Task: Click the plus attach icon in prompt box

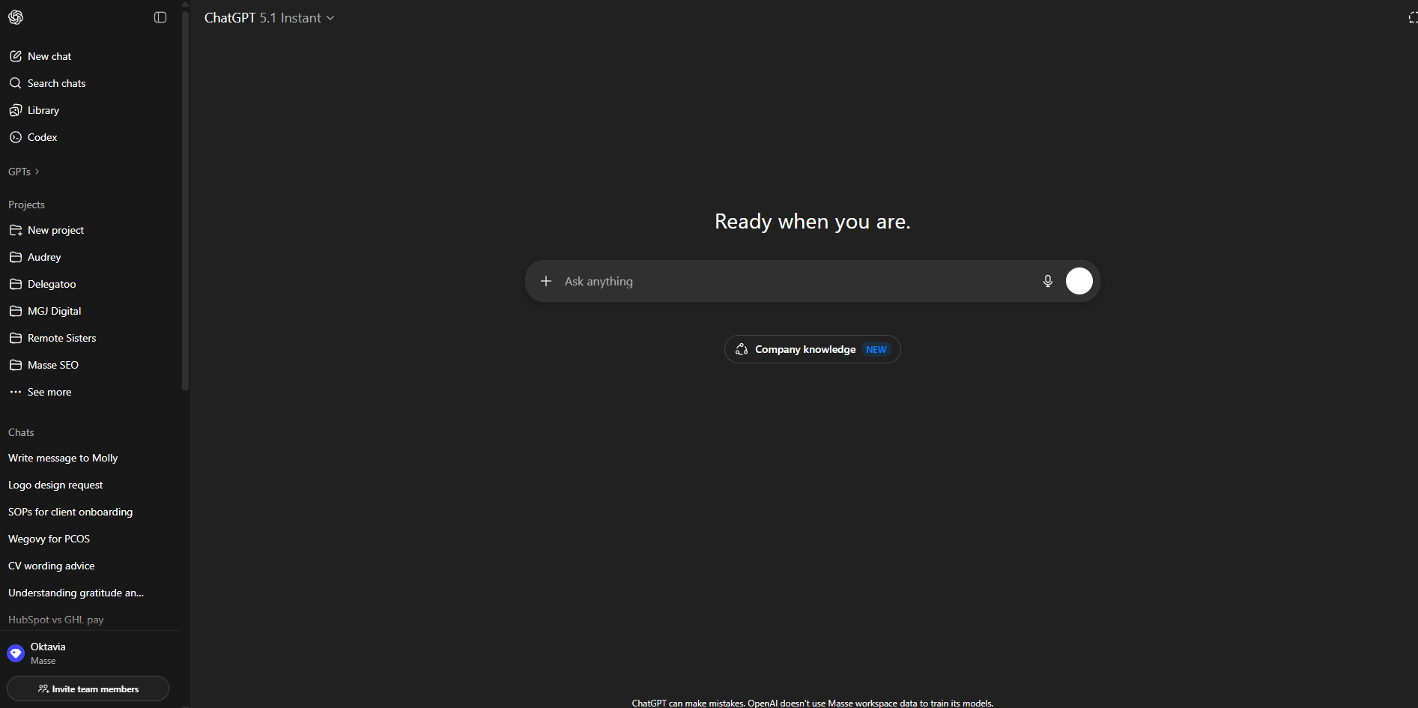Action: click(546, 281)
